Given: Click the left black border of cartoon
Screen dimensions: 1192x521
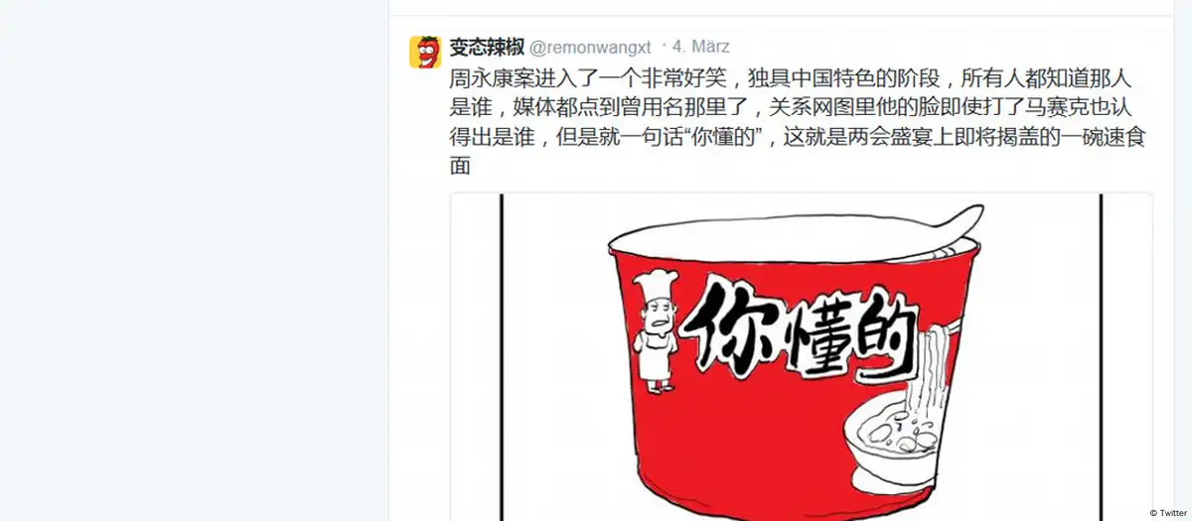Looking at the screenshot, I should [503, 357].
